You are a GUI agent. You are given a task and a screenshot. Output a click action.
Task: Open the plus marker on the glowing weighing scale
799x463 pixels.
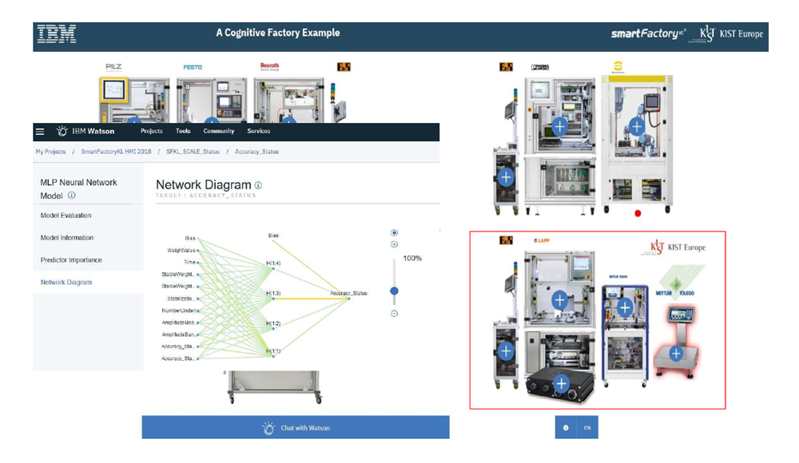[x=676, y=354]
